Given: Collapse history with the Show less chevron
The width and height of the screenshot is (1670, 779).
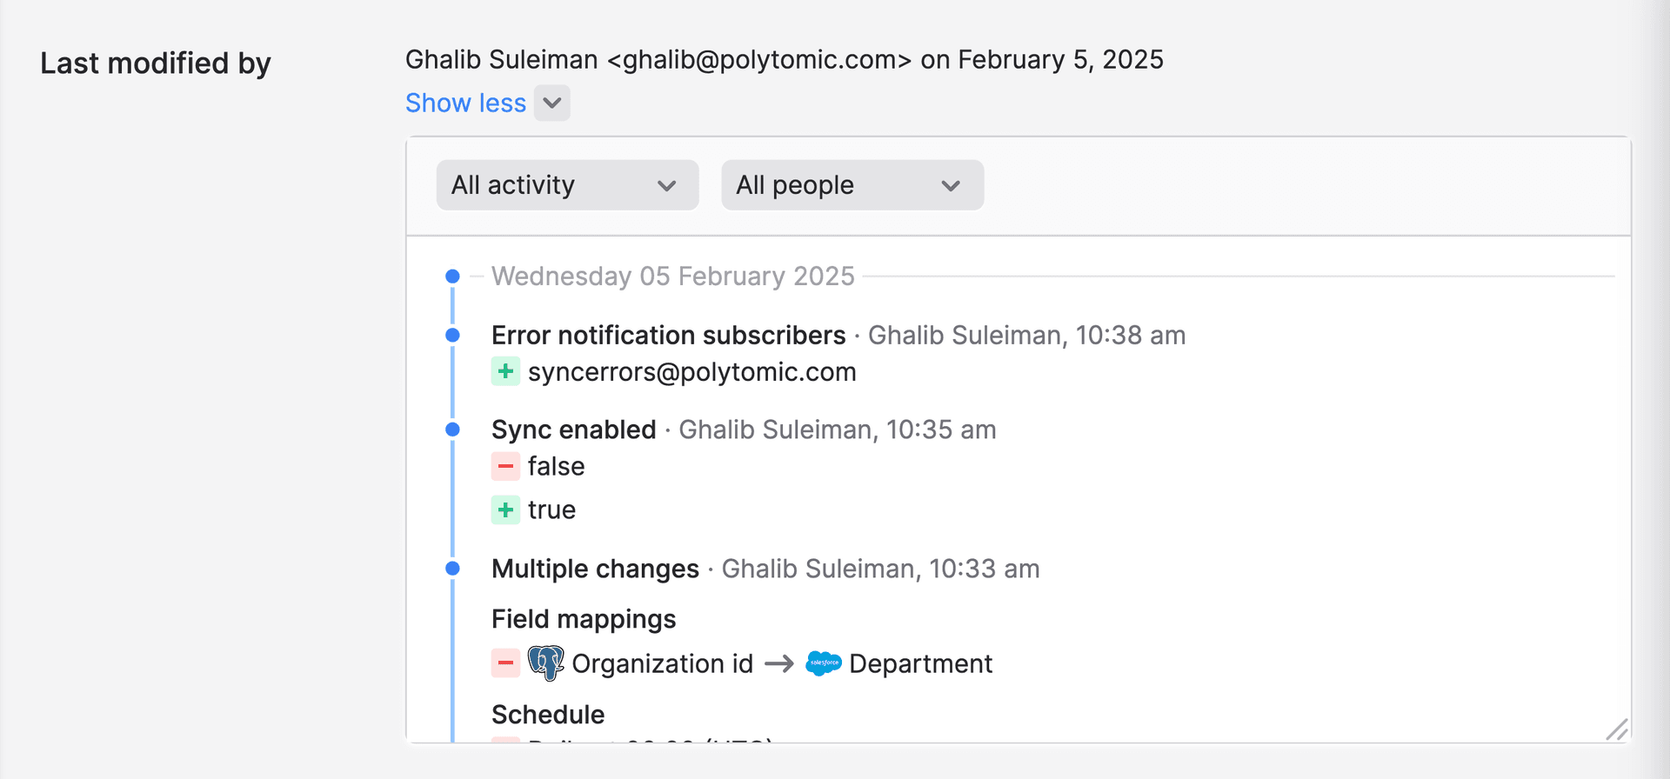Looking at the screenshot, I should click(x=552, y=103).
